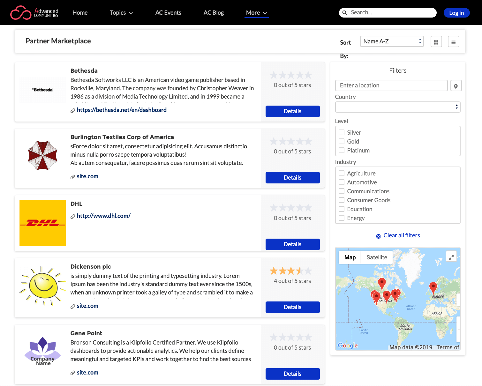Switch the map to Satellite view

377,257
